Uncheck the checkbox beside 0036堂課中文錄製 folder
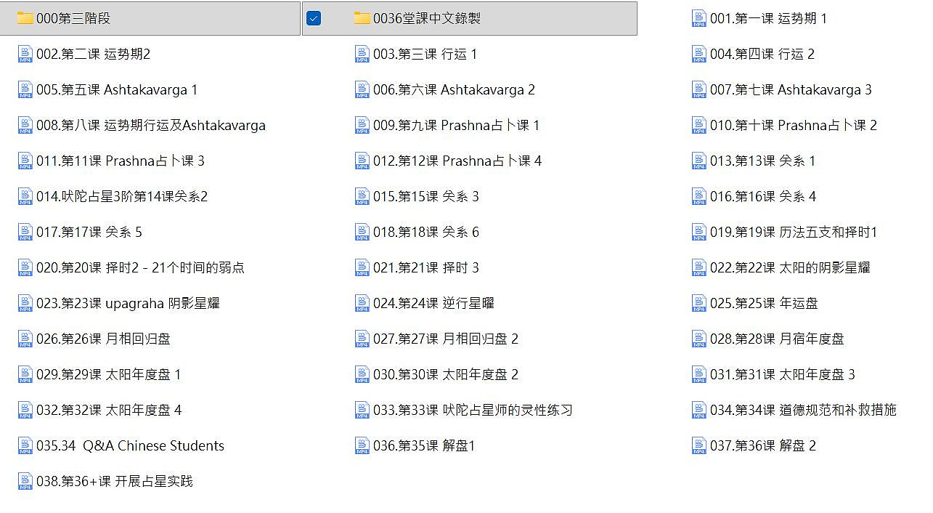The image size is (933, 513). point(314,18)
